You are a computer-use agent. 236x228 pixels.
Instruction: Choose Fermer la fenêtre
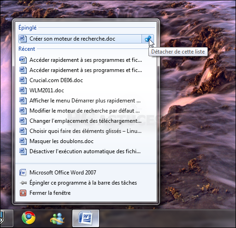[x=86, y=193]
